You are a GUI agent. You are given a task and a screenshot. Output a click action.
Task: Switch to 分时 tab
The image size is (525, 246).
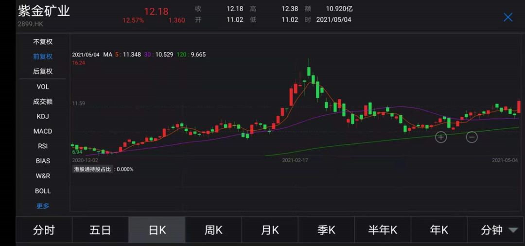pos(44,230)
